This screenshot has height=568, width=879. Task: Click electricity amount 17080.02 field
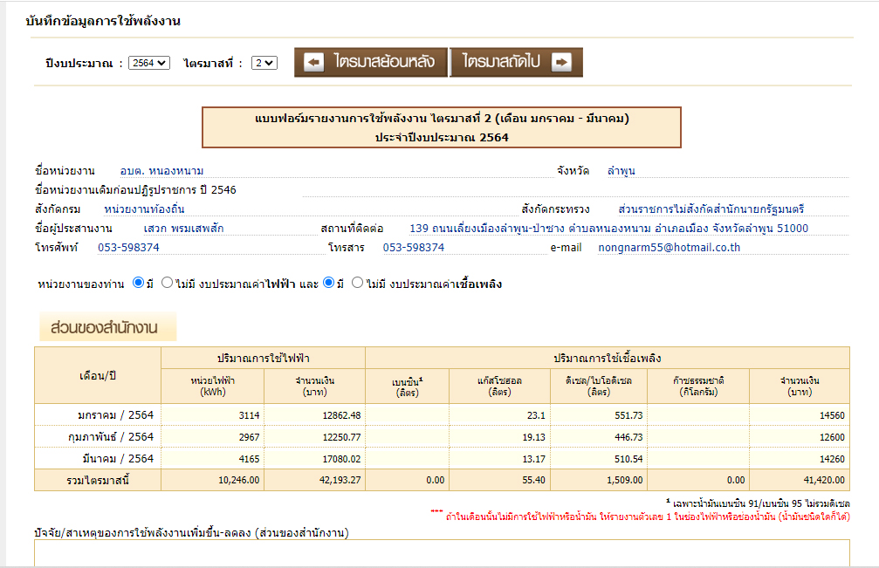[x=314, y=459]
